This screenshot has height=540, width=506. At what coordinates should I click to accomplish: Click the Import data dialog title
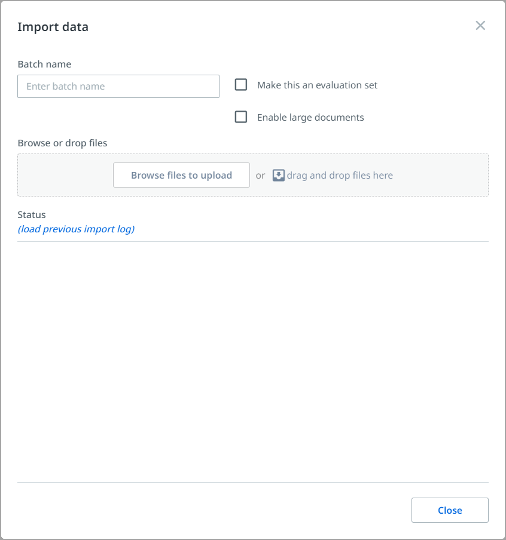(53, 27)
